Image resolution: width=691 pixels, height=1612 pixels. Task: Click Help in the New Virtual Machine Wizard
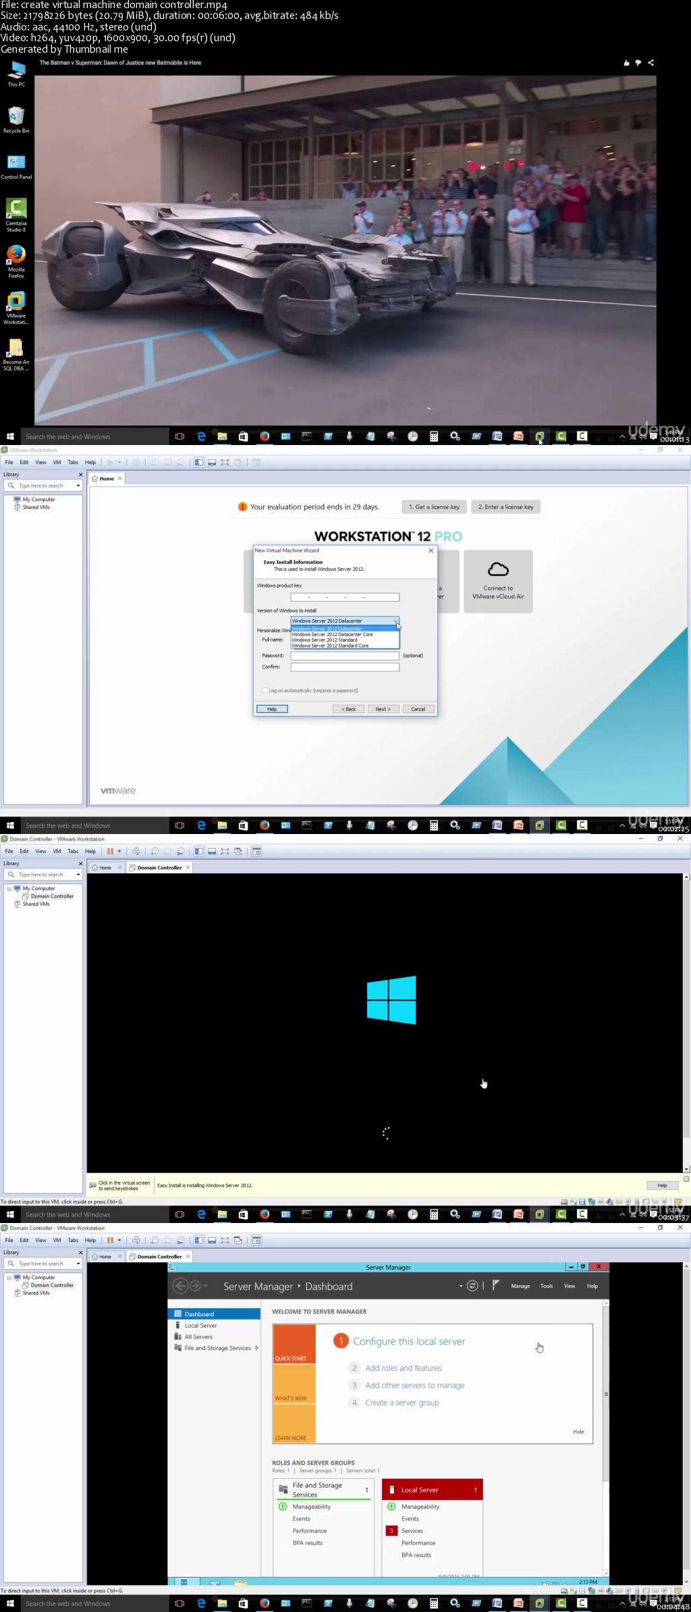coord(272,709)
